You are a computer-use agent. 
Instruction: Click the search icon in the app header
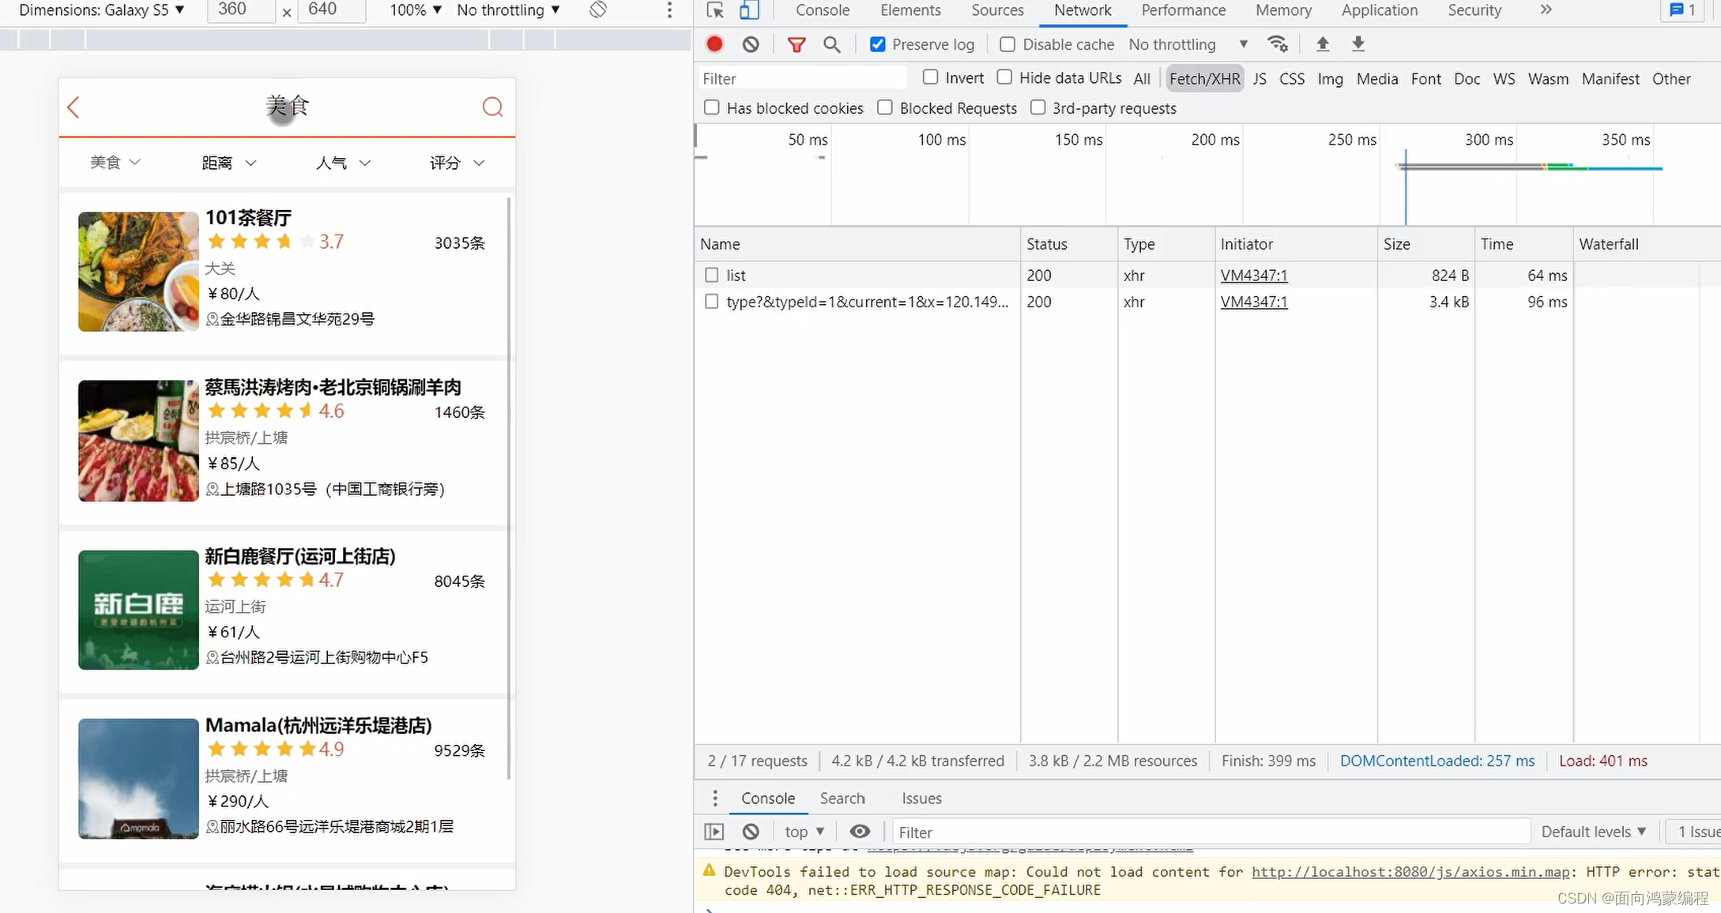pos(491,106)
